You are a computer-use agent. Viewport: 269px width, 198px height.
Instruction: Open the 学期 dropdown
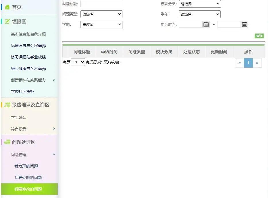click(x=101, y=24)
